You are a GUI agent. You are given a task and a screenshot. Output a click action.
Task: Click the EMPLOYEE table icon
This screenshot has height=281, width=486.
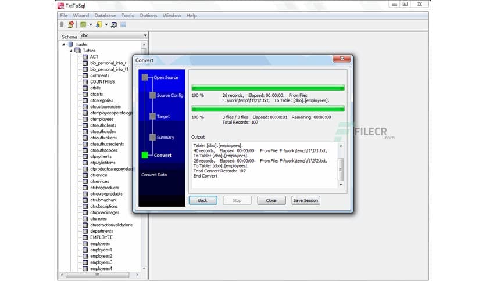(x=85, y=237)
